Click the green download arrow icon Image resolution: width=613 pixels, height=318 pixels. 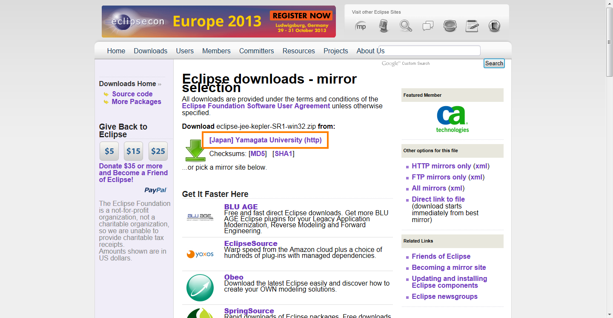pos(195,150)
